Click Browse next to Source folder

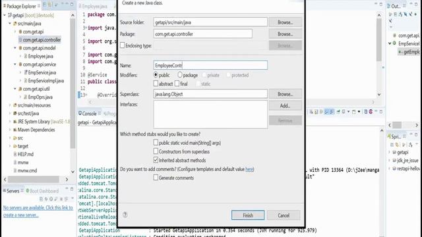(285, 22)
